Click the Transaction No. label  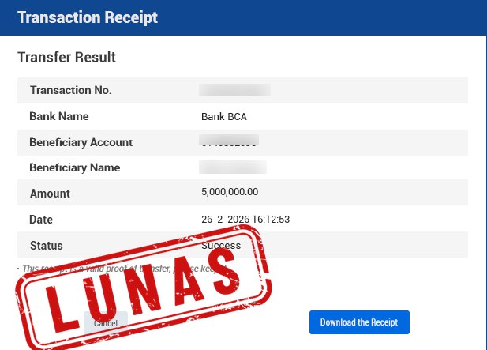coord(71,90)
